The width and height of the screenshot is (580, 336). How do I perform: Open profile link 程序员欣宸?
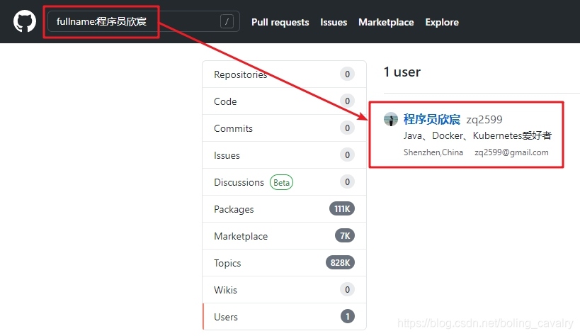[432, 119]
